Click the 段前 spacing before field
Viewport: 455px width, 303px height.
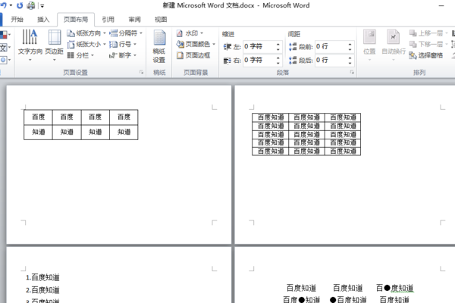(331, 46)
